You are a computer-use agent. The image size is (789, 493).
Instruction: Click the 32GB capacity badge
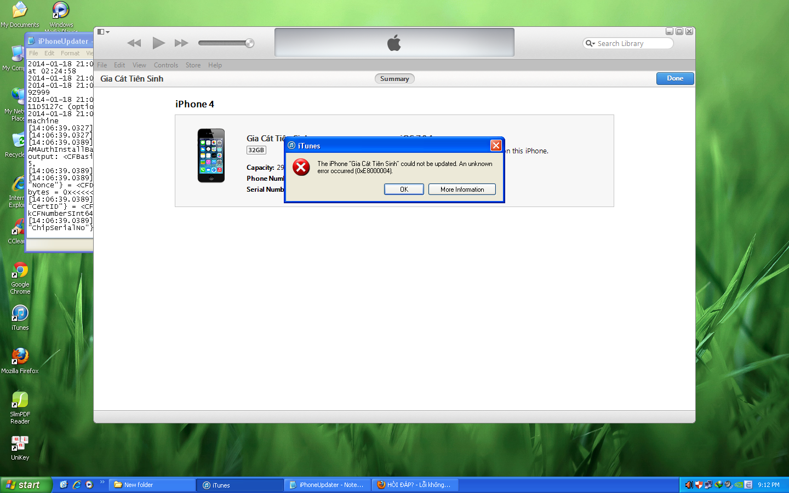(256, 150)
